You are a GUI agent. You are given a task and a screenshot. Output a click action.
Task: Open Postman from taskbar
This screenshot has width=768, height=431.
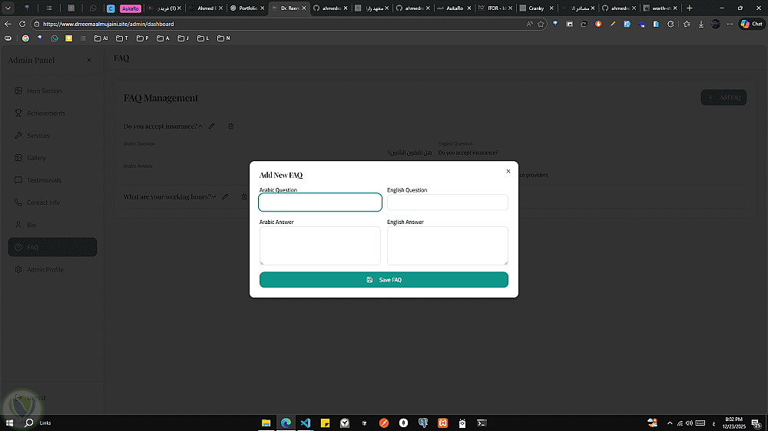384,423
